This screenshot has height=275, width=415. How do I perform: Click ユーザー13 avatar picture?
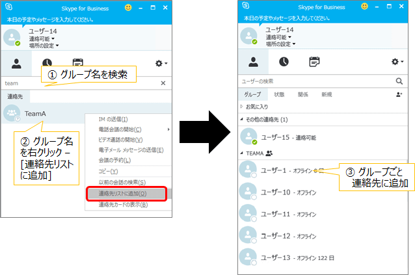coord(248,257)
